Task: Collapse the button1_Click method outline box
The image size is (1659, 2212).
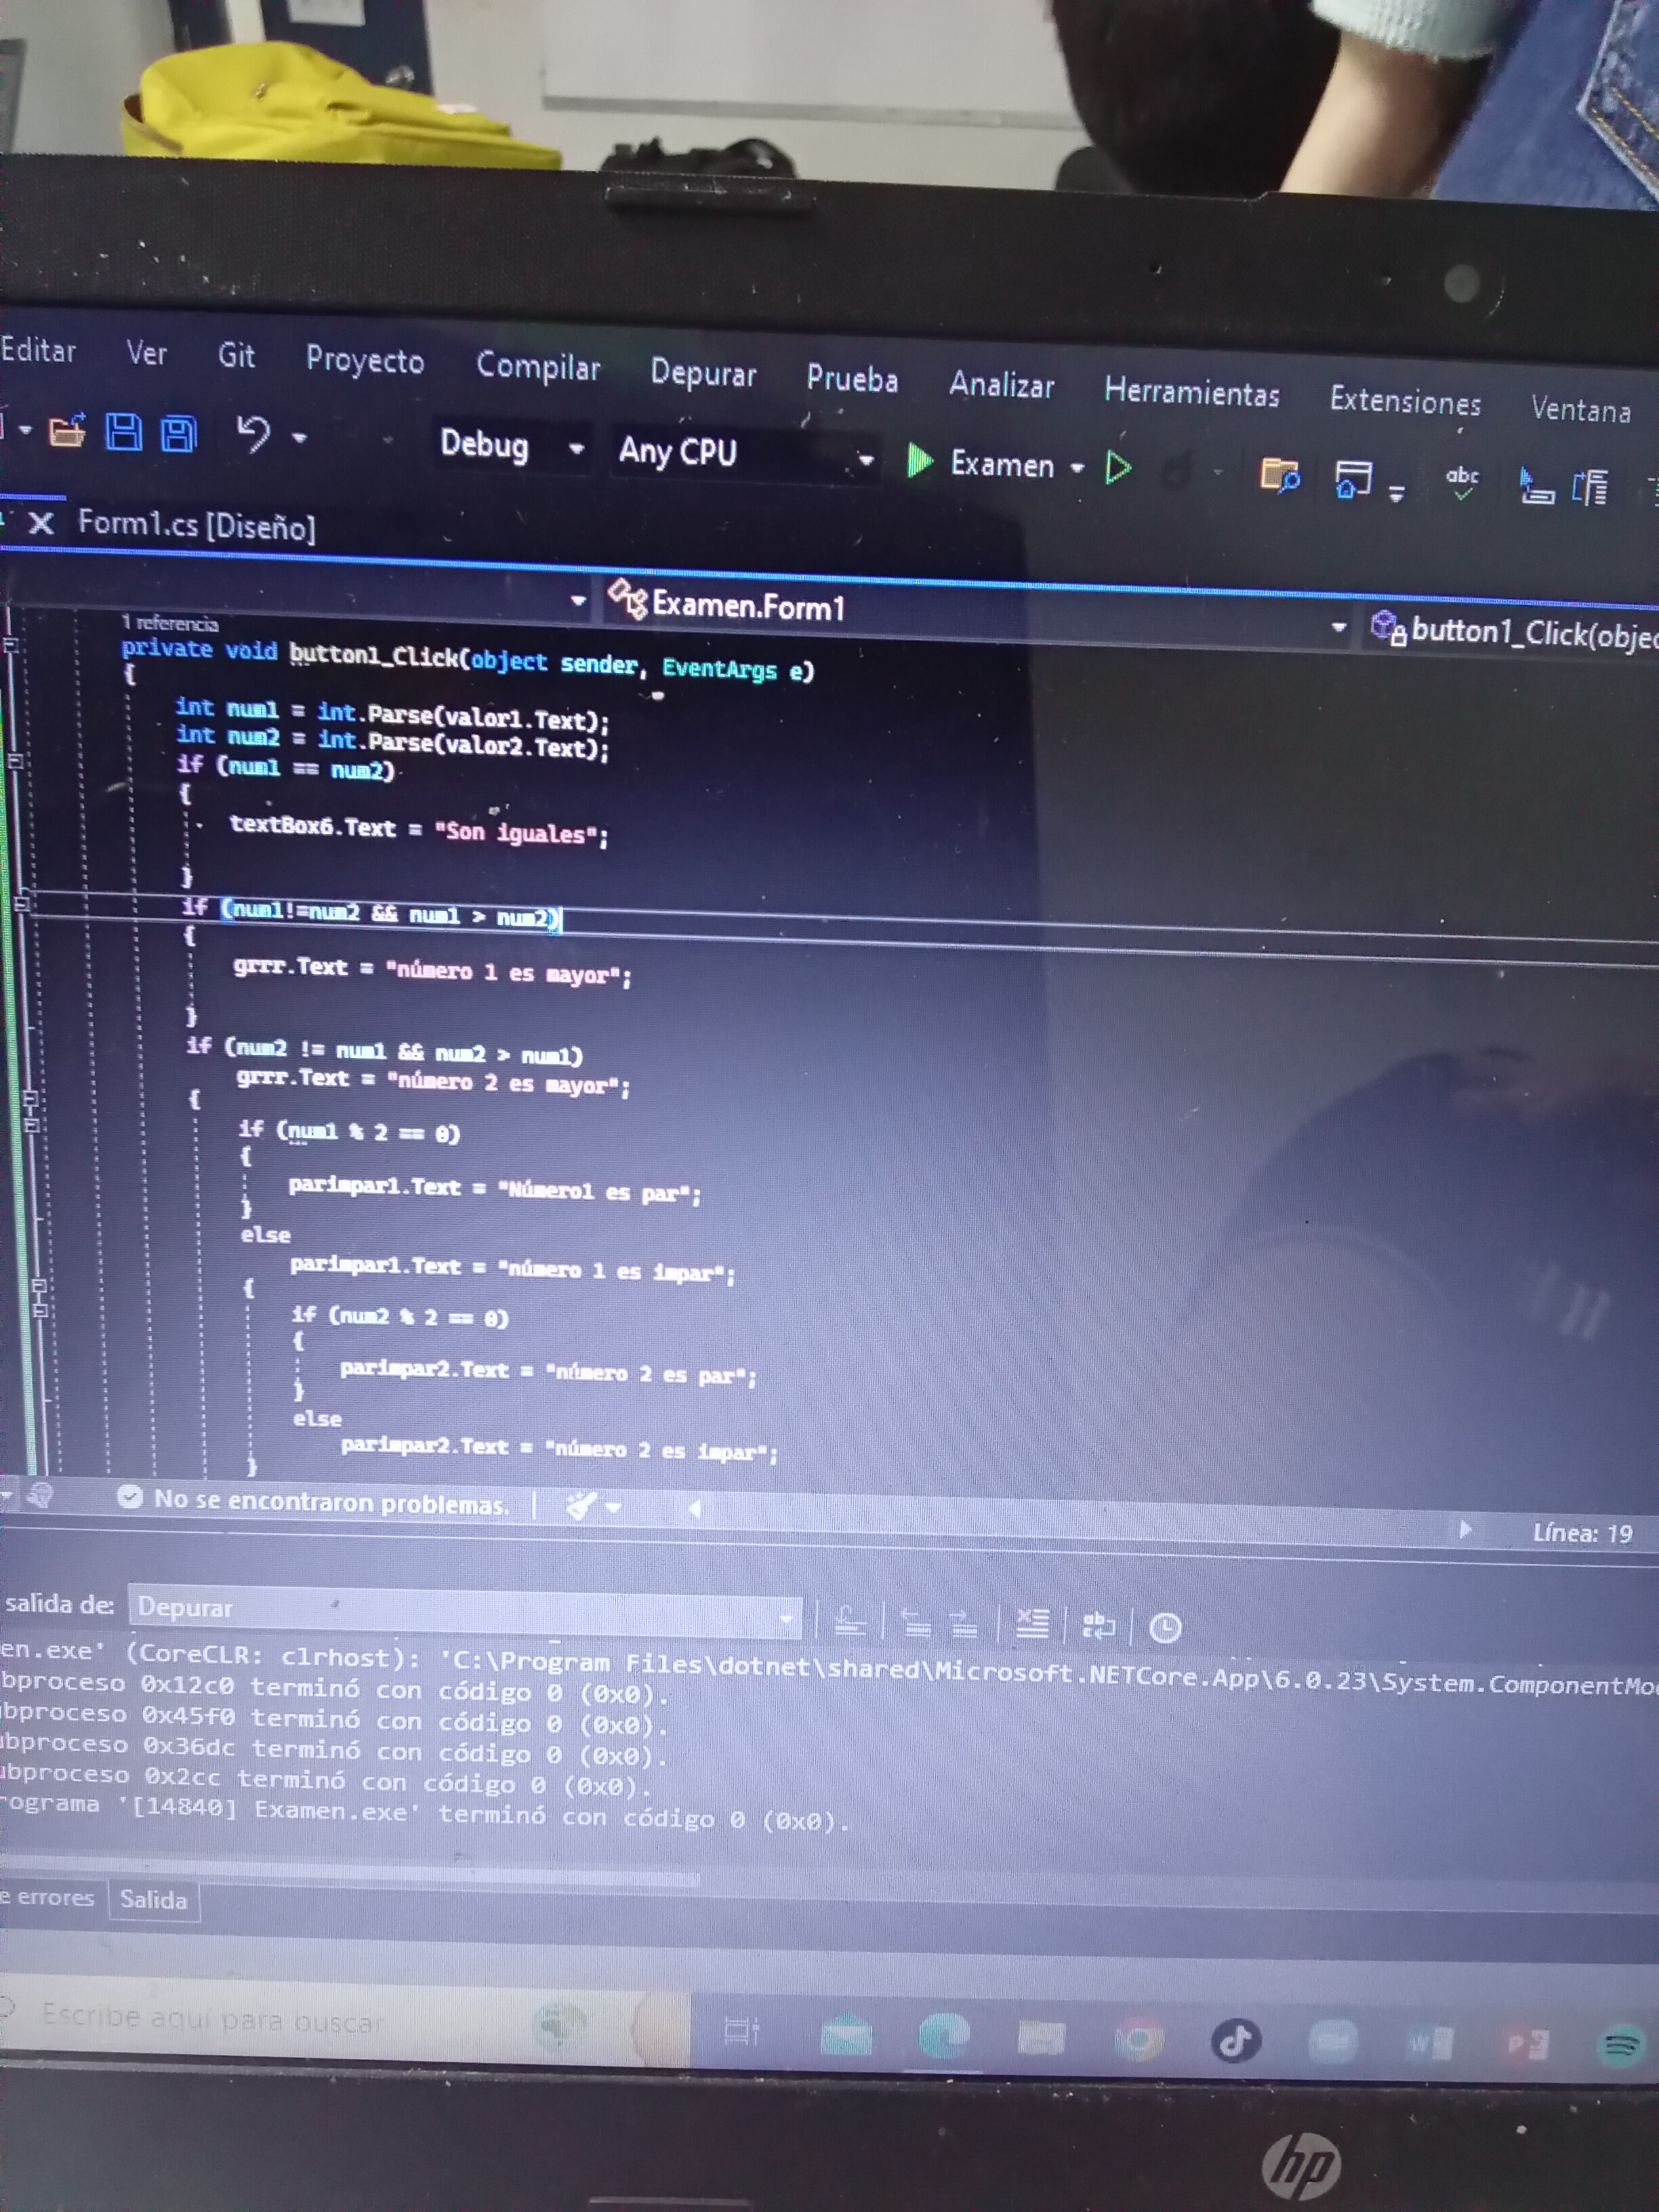Action: pos(11,645)
